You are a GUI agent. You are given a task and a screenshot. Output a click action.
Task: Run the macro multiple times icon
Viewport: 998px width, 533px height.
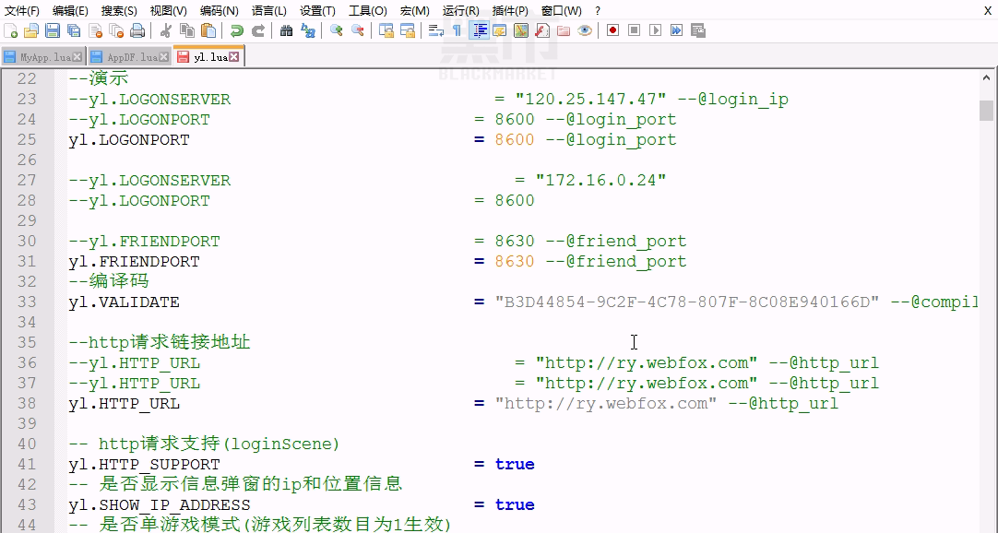tap(677, 30)
